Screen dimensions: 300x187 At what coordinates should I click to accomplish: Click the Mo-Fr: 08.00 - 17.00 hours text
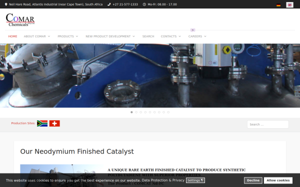click(x=162, y=4)
